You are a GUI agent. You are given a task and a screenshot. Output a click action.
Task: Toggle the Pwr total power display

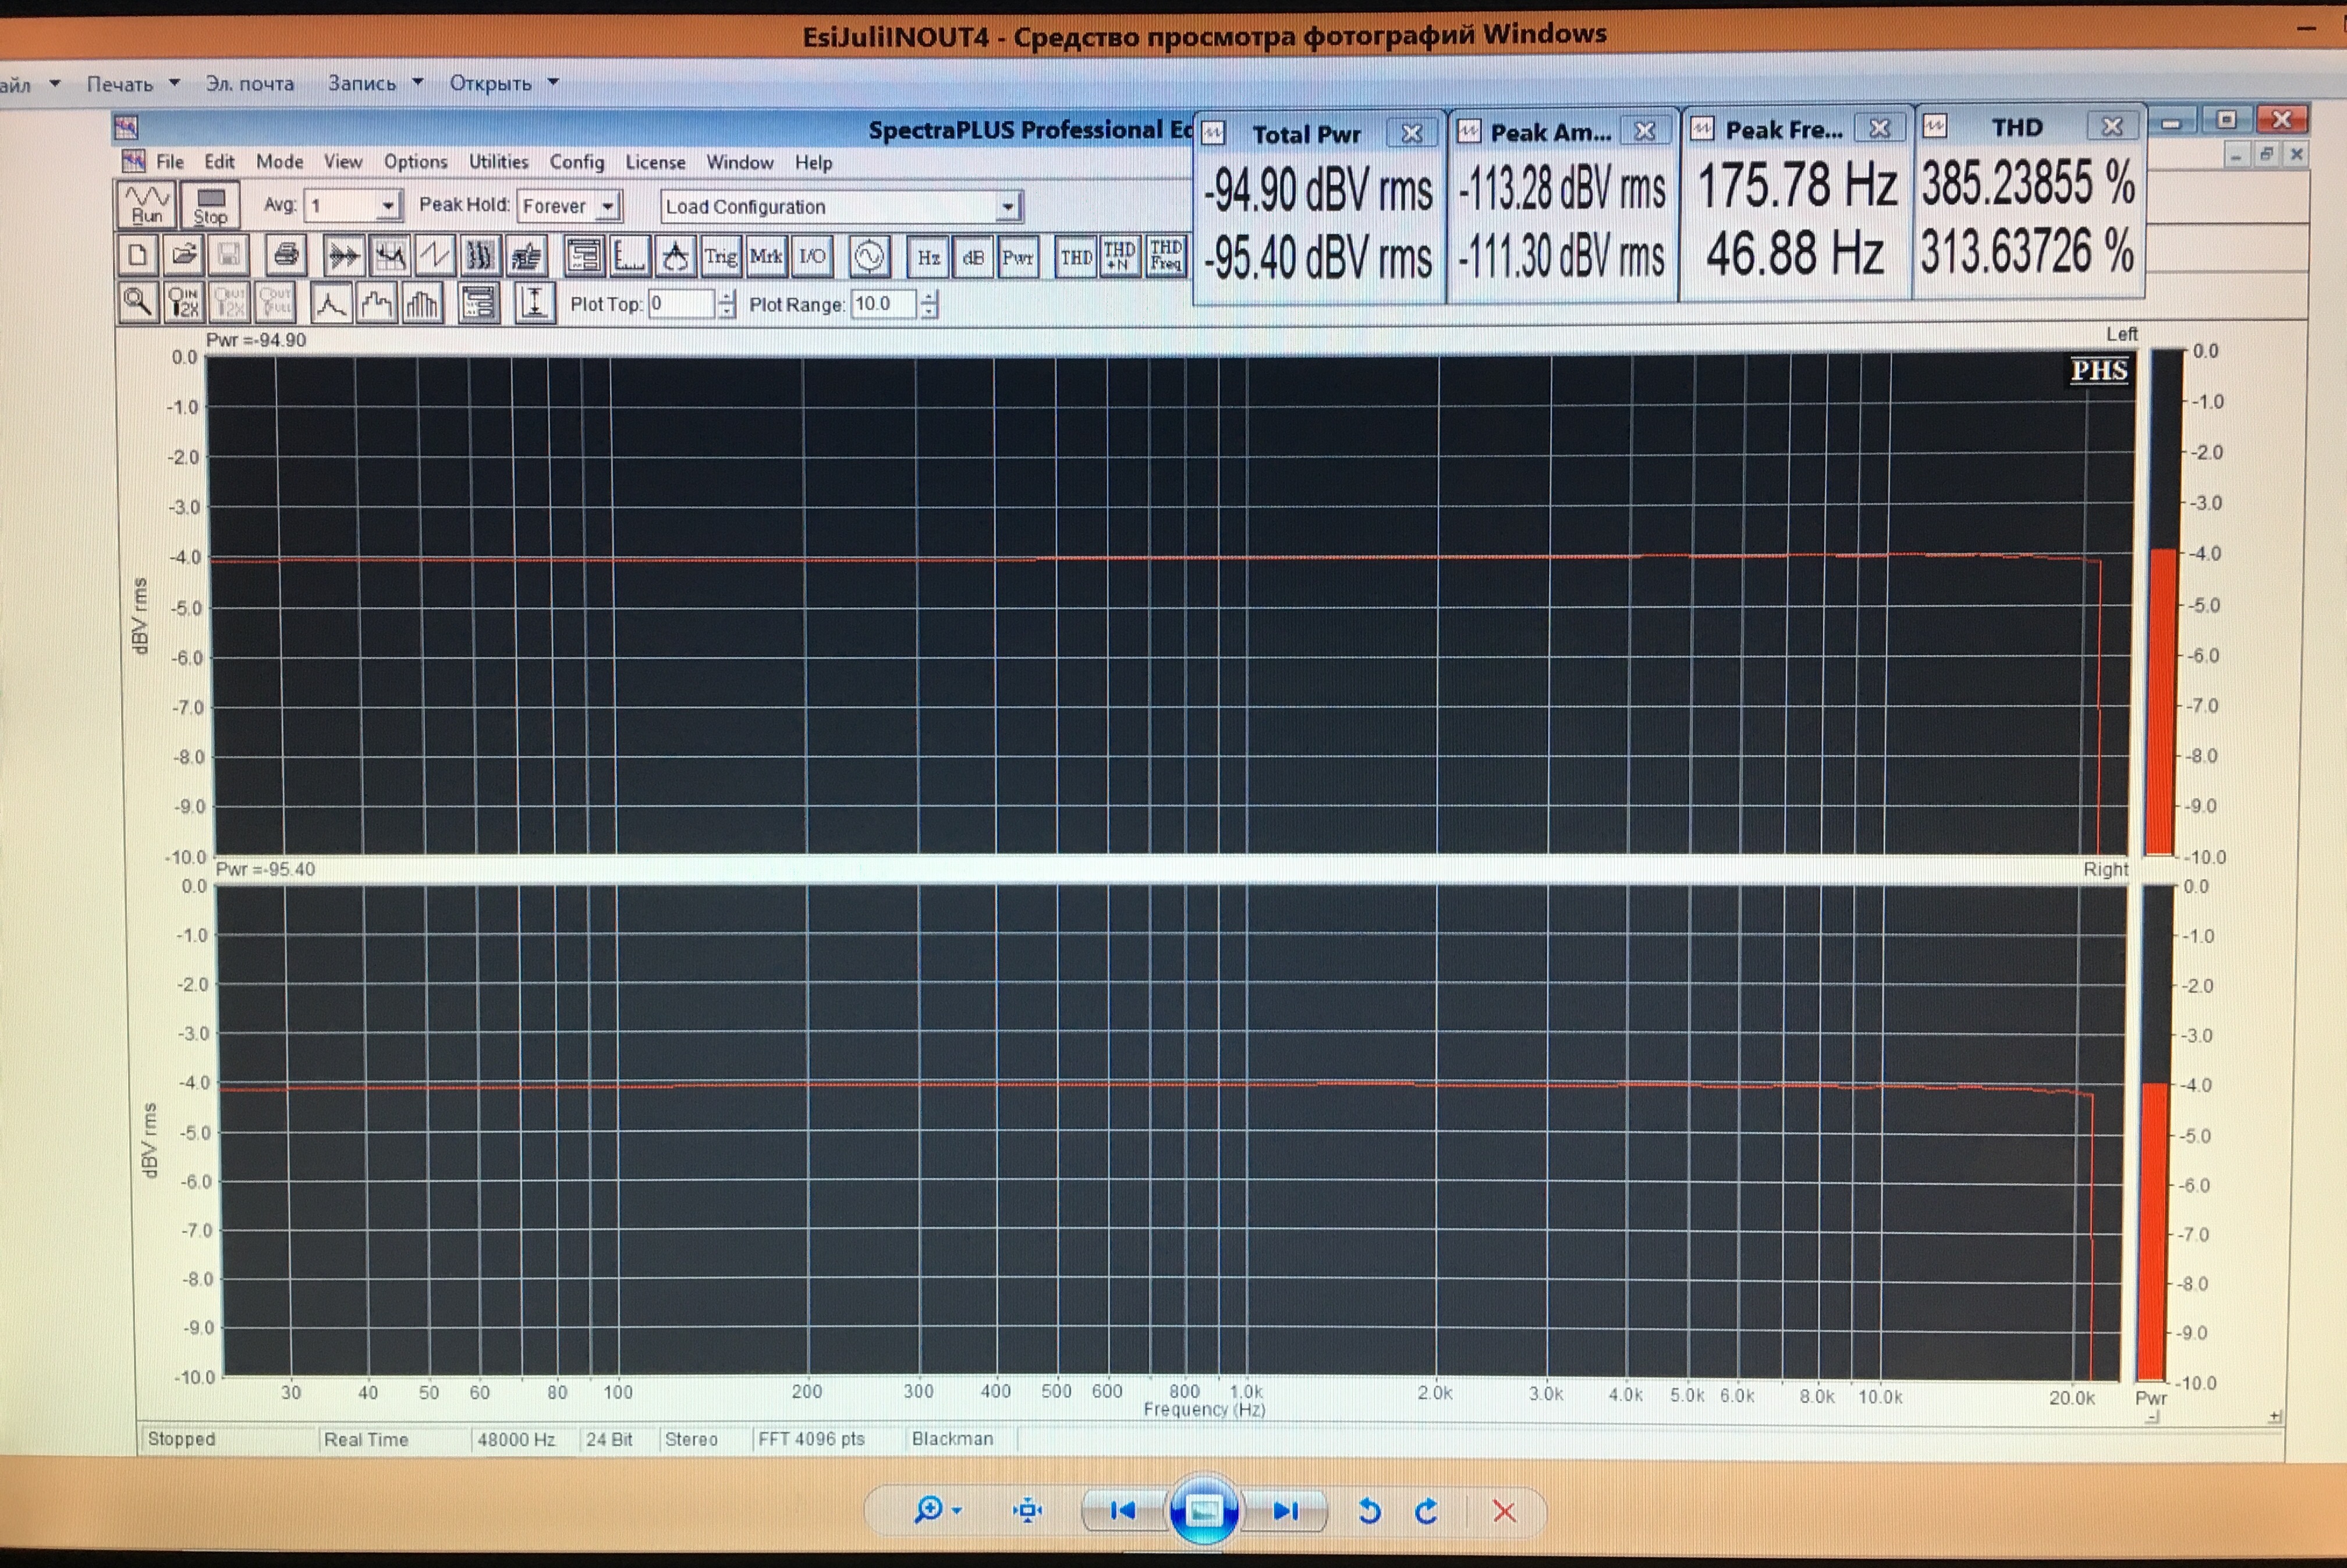(1017, 257)
